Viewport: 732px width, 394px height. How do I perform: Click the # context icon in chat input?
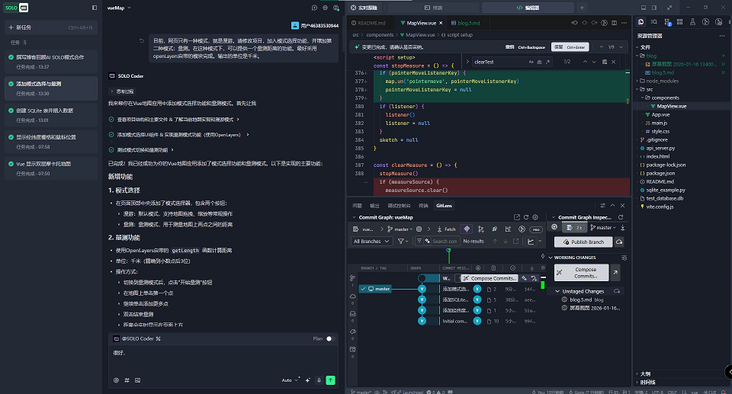(x=127, y=380)
